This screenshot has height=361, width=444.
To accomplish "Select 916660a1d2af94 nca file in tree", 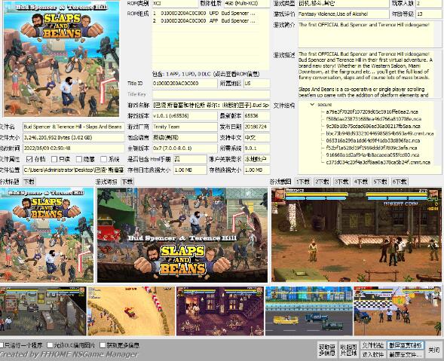I will 372,155.
